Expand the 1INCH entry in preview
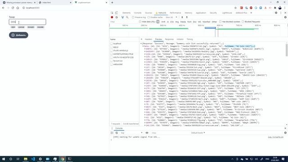 pyautogui.click(x=145, y=62)
